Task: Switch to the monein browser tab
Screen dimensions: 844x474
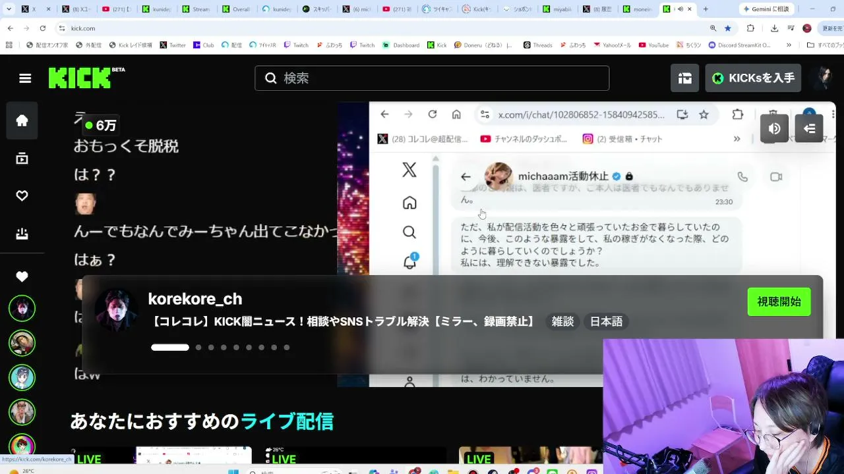Action: 638,9
